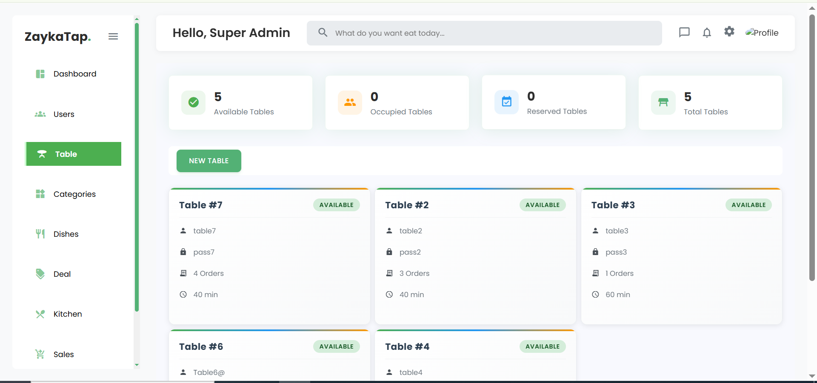Open the chat messages icon

click(x=684, y=32)
